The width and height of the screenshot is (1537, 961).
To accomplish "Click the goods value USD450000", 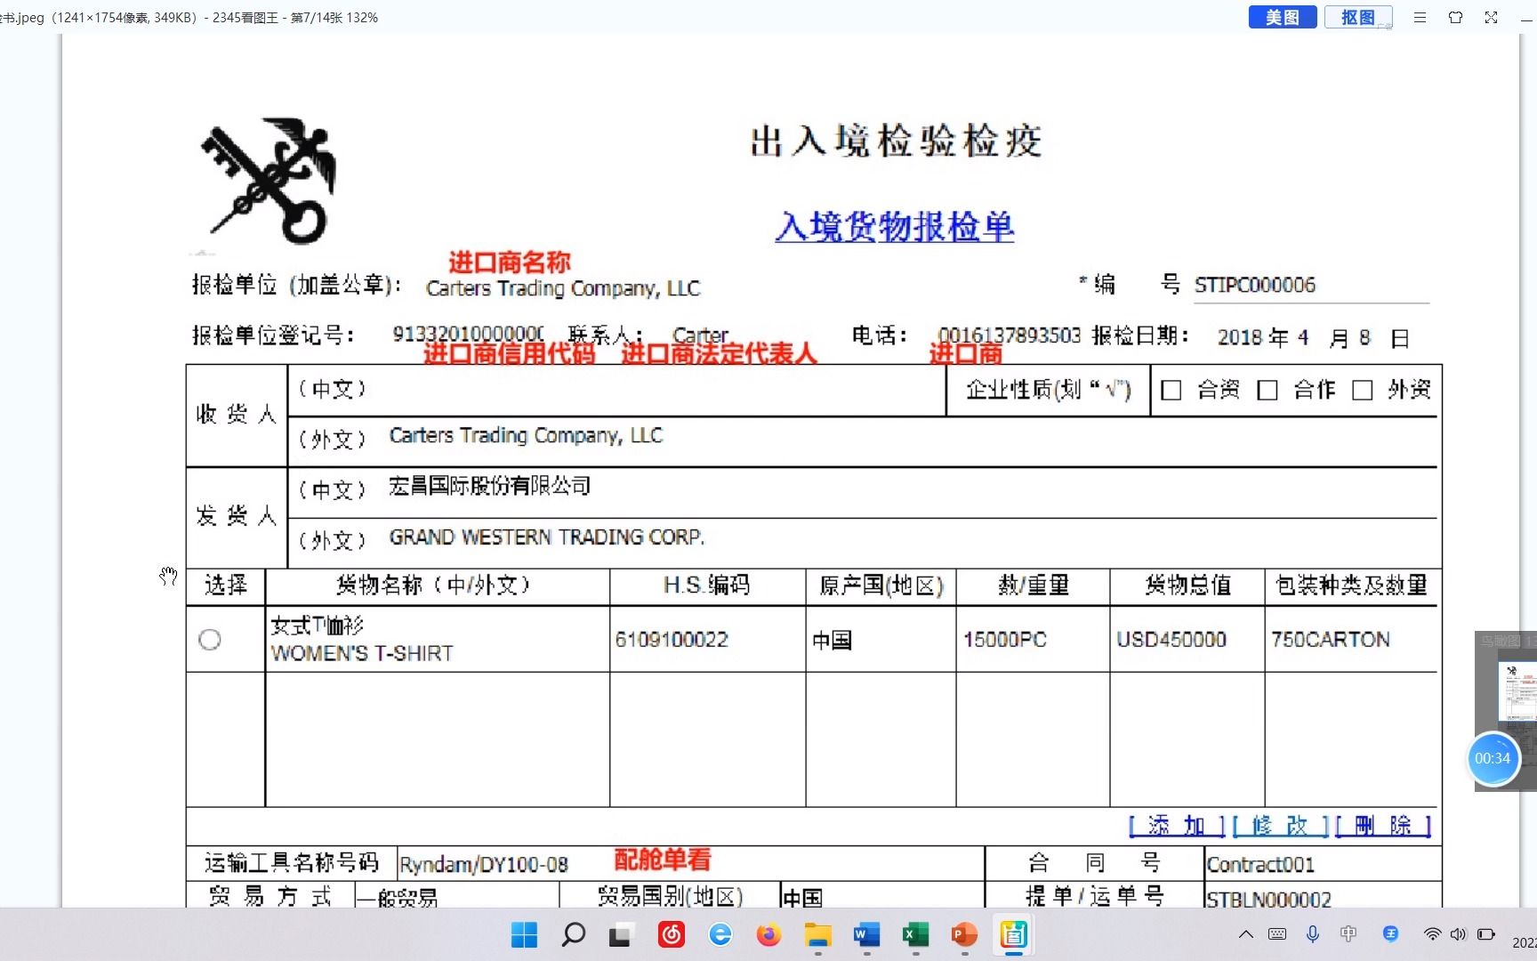I will click(1171, 640).
